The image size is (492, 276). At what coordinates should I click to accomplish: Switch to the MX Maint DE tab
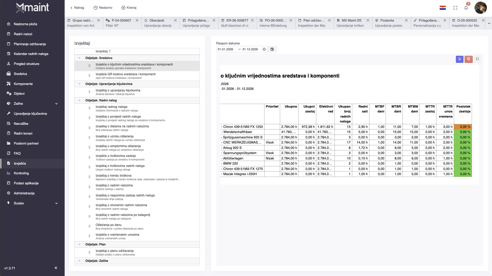point(351,21)
